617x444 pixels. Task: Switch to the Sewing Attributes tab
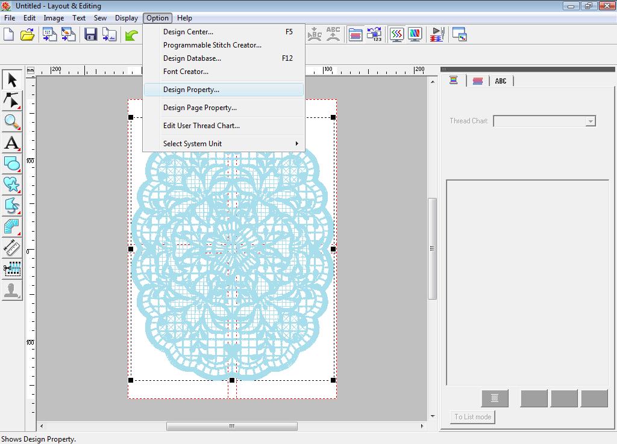tap(478, 81)
